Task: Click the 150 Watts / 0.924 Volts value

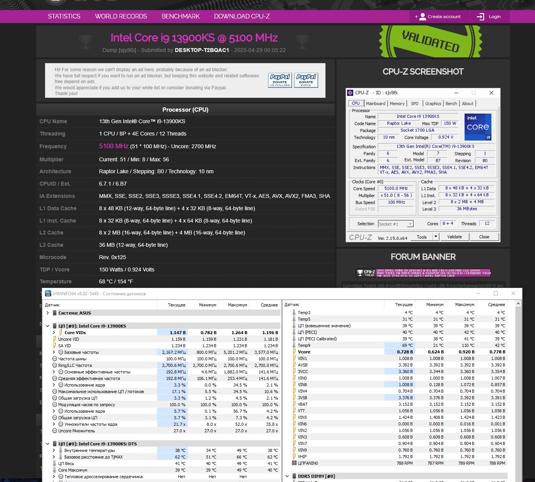Action: [x=127, y=269]
